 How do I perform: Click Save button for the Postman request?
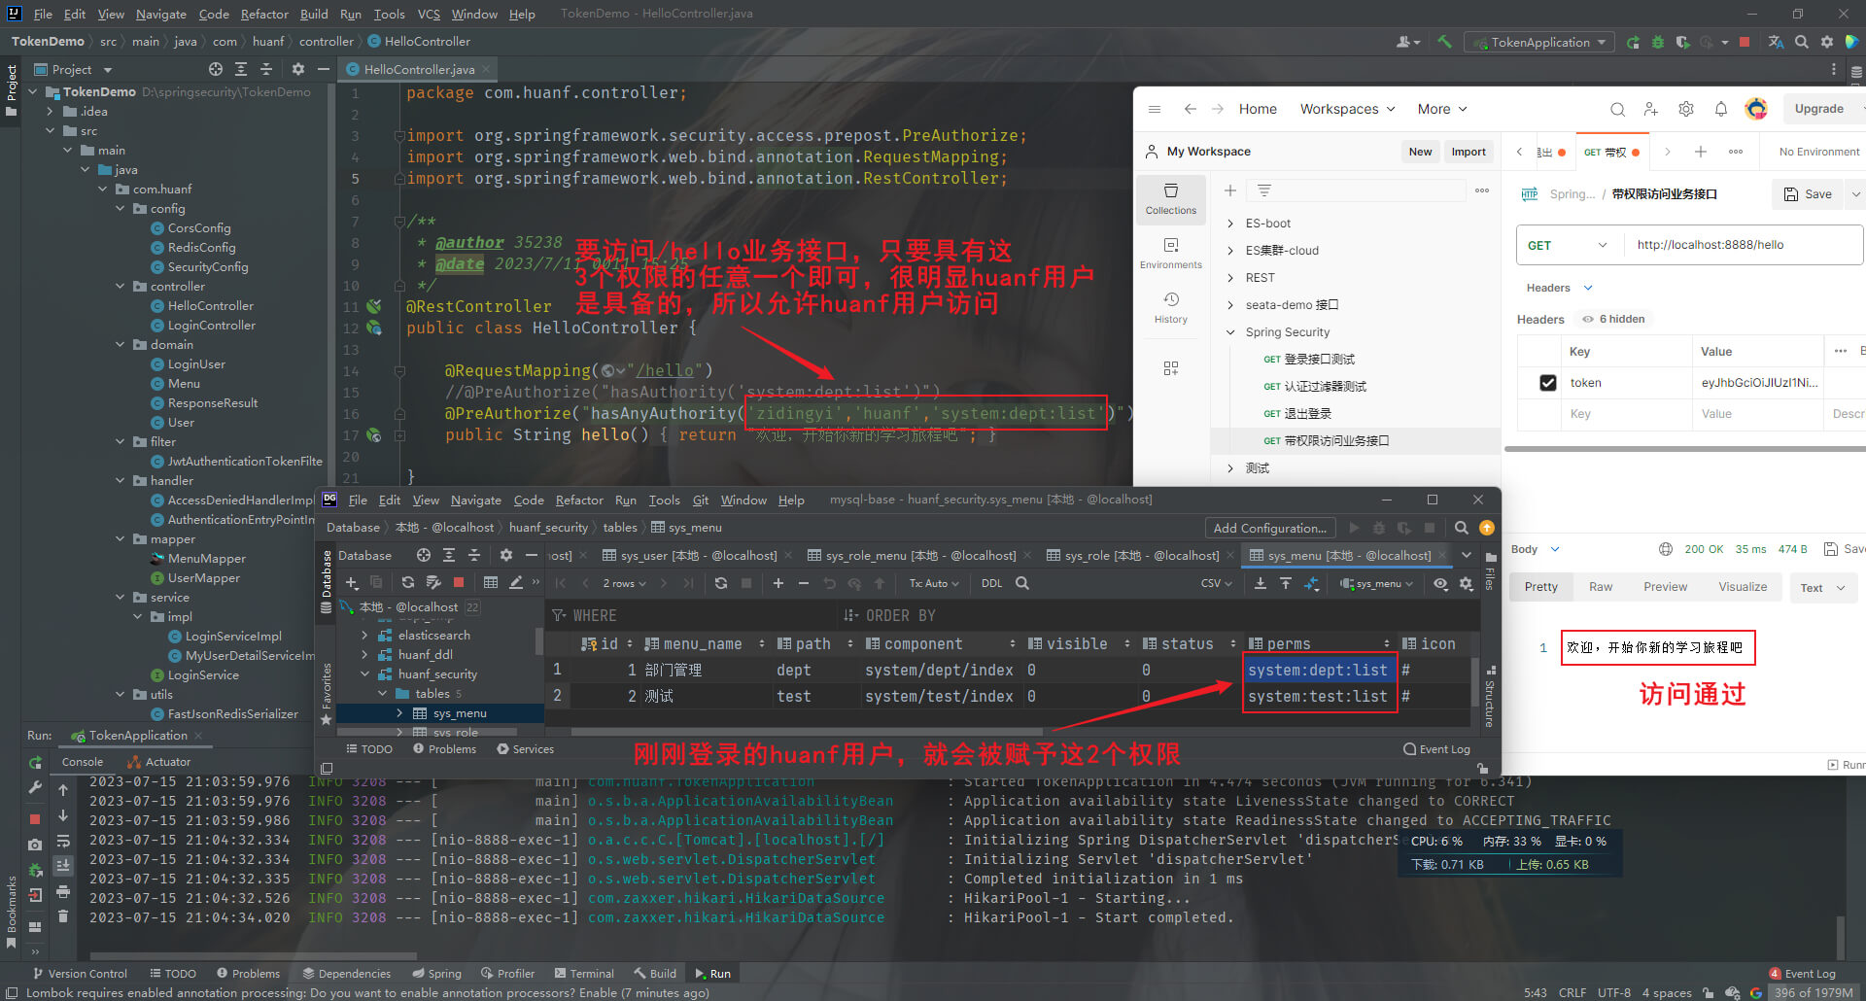tap(1808, 194)
